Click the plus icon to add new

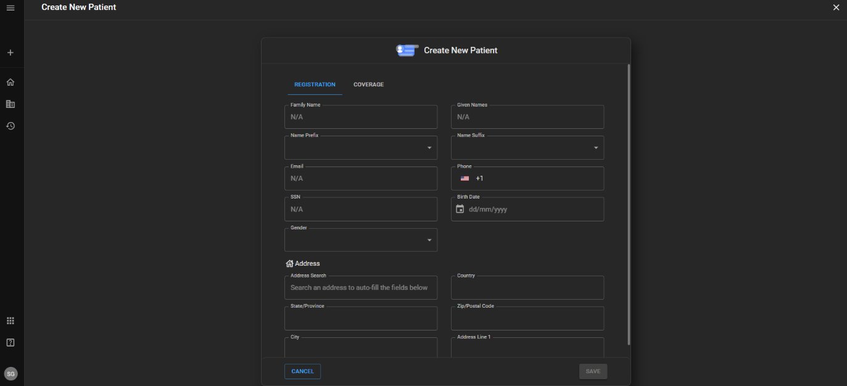coord(10,53)
